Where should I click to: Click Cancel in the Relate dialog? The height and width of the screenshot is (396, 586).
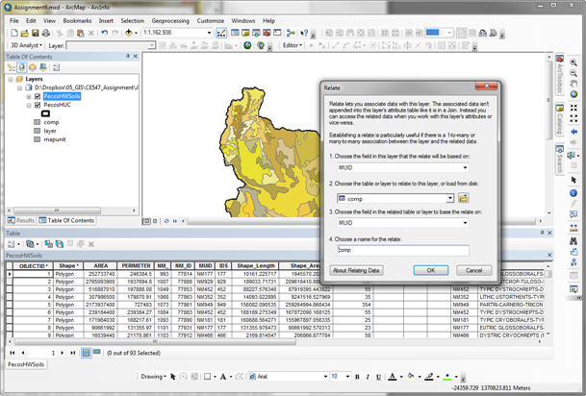click(473, 270)
